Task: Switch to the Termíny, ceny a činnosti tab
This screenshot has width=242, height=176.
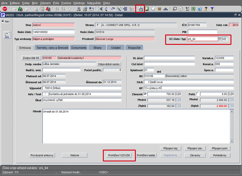Action: (x=52, y=48)
